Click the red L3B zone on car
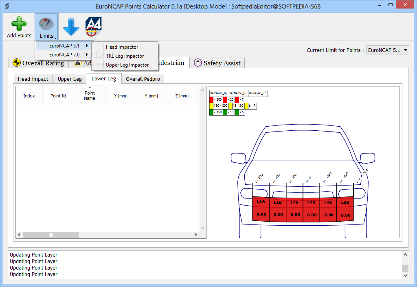Image resolution: width=417 pixels, height=287 pixels. coord(345,209)
